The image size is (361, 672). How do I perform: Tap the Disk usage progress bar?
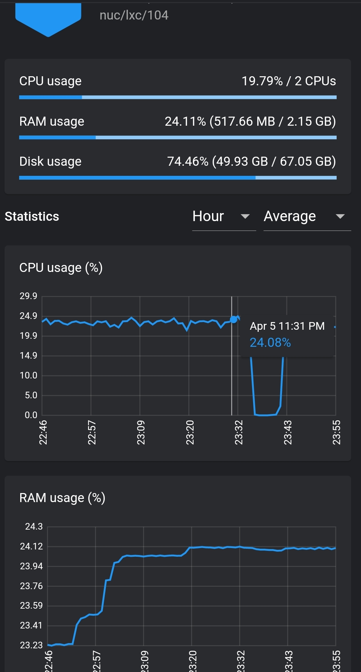pyautogui.click(x=178, y=178)
